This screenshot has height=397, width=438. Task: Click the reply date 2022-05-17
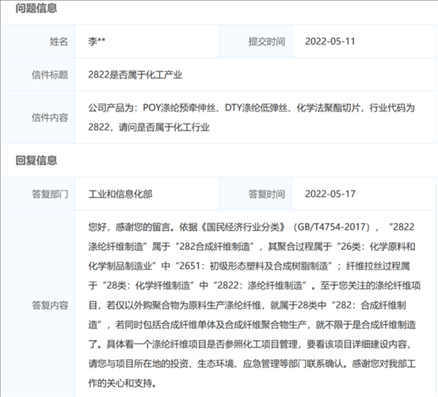click(330, 194)
